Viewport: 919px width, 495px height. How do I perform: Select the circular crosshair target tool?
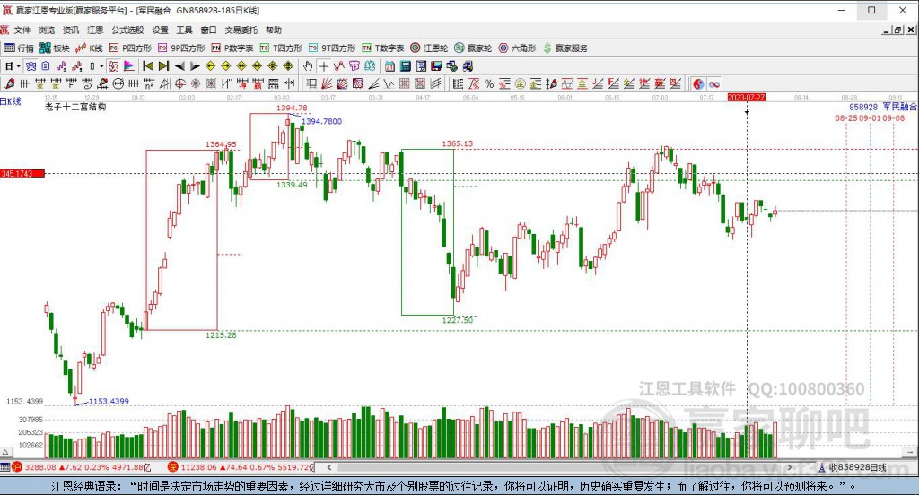click(x=179, y=83)
